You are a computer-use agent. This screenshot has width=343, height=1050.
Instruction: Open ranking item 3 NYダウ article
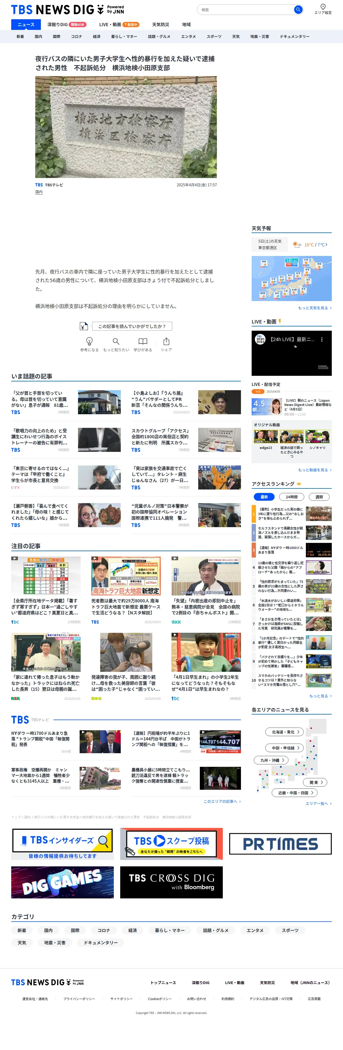[292, 550]
